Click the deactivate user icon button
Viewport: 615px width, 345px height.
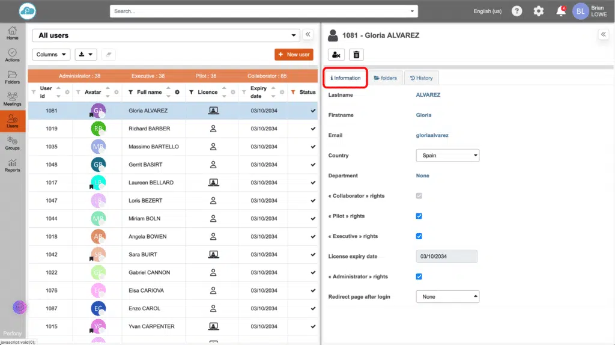(336, 55)
